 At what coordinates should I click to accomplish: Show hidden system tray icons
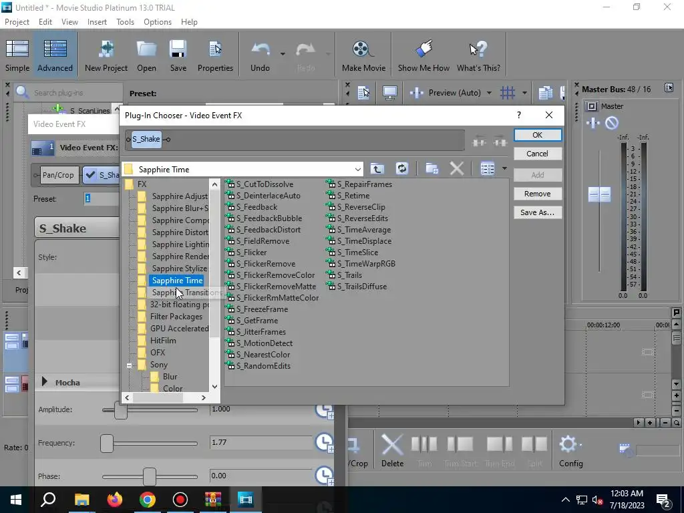565,500
